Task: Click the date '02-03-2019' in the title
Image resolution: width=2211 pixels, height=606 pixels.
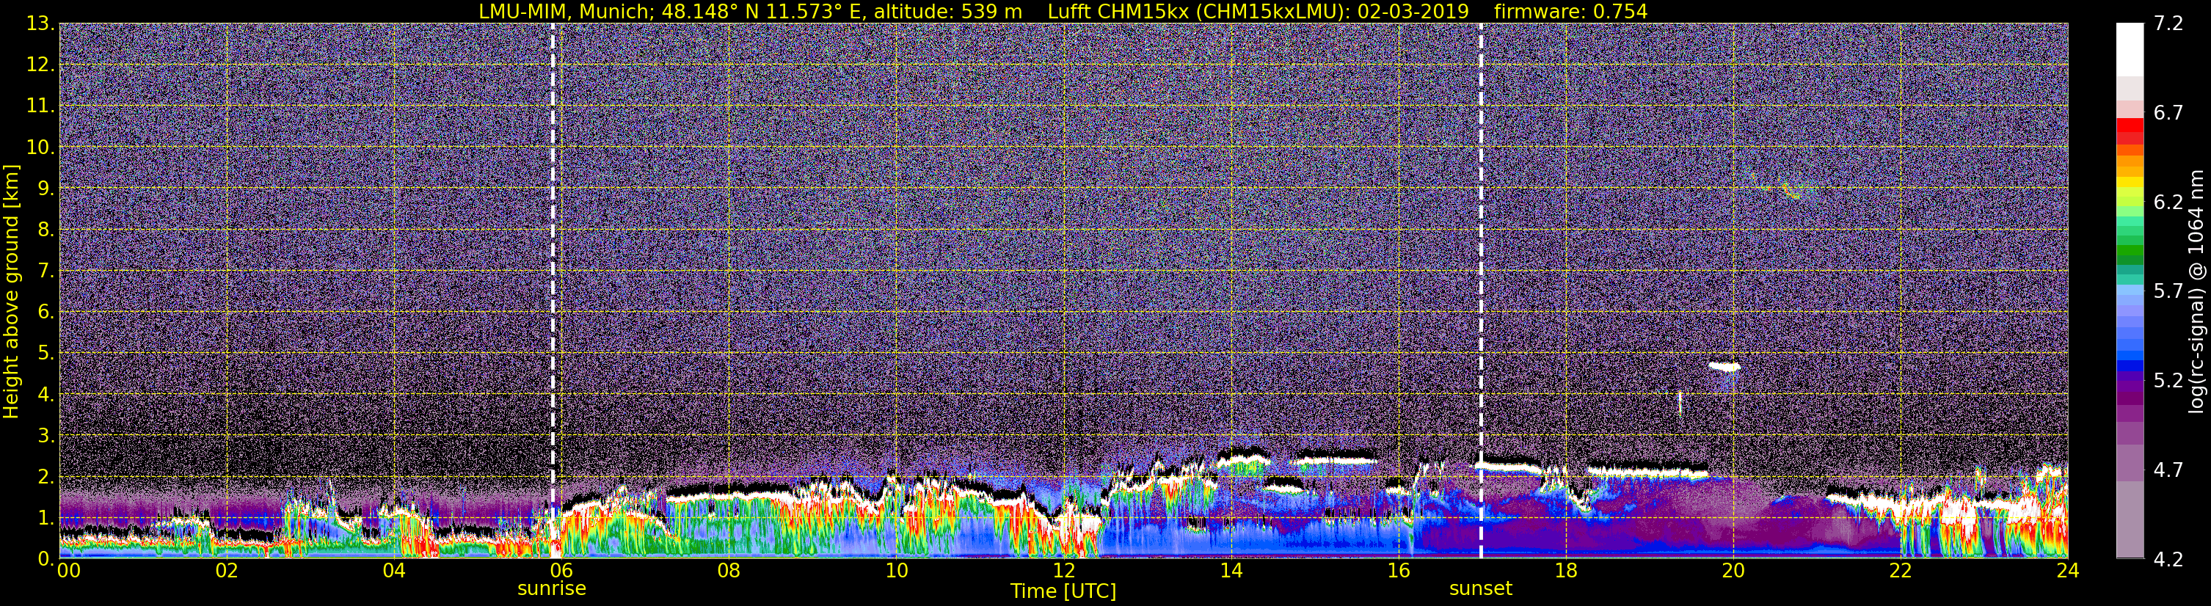Action: point(1413,11)
